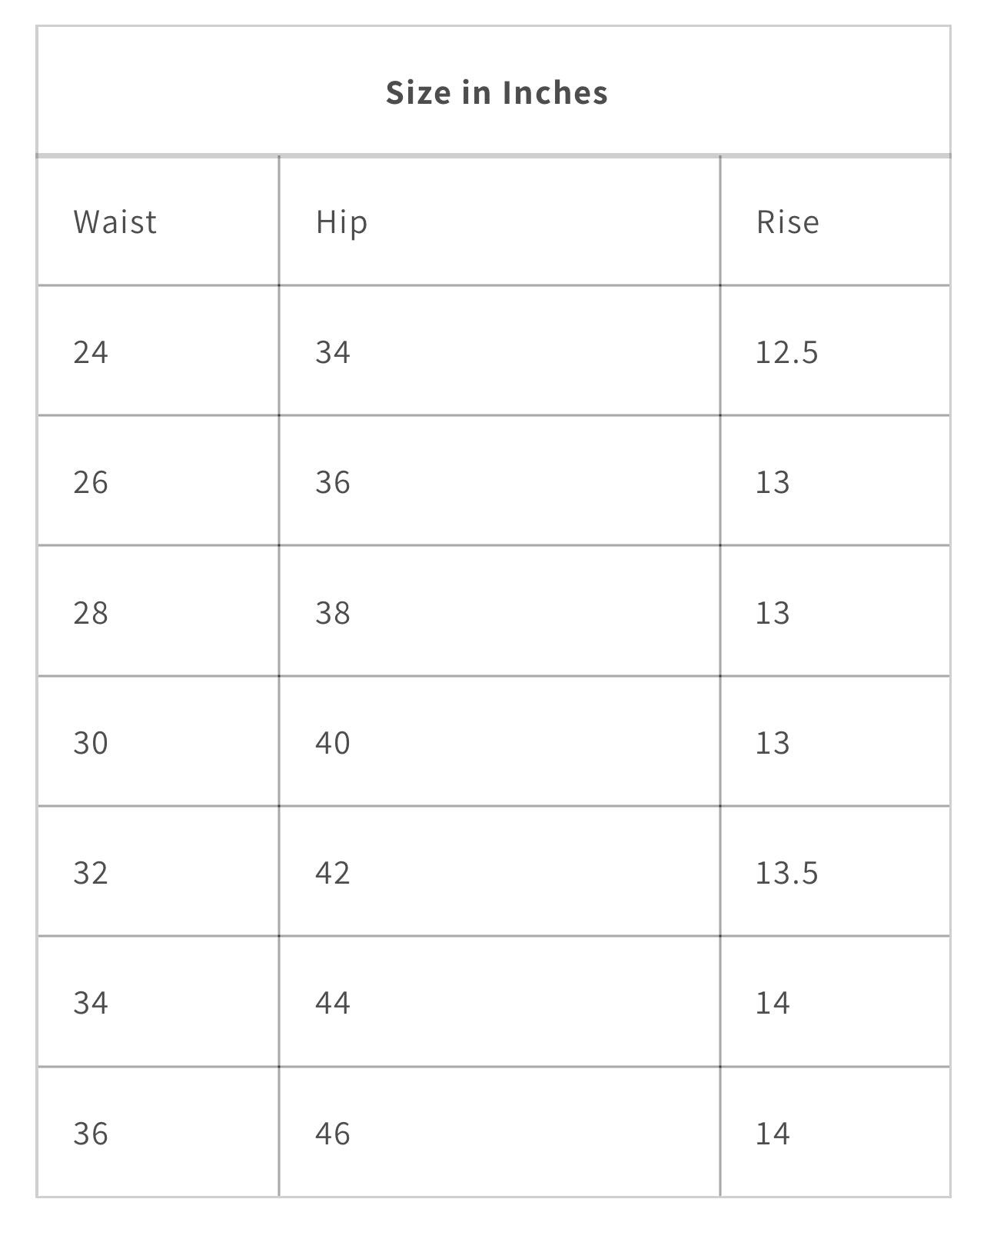Click the waist 32 cell
987x1249 pixels.
tap(91, 873)
